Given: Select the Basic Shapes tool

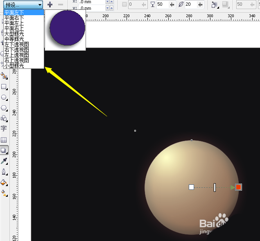Looking at the screenshot, I should point(4,118).
